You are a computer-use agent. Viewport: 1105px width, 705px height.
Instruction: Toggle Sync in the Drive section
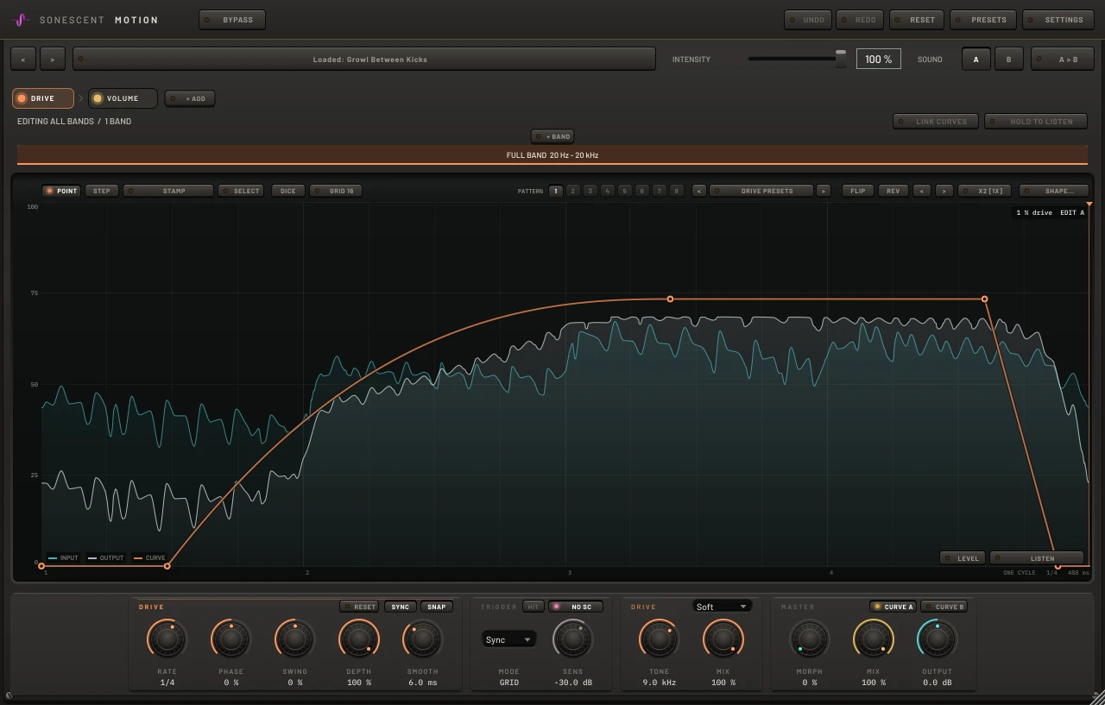click(x=401, y=607)
